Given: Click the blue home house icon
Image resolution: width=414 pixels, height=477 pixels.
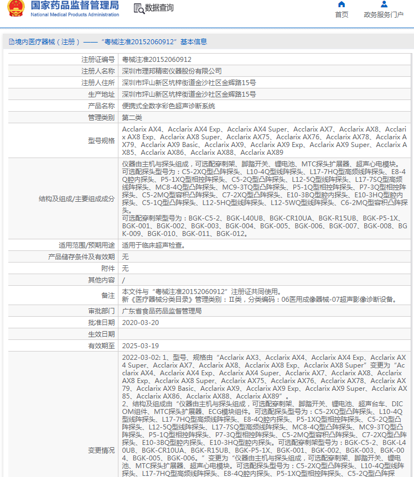Looking at the screenshot, I should [x=341, y=4].
